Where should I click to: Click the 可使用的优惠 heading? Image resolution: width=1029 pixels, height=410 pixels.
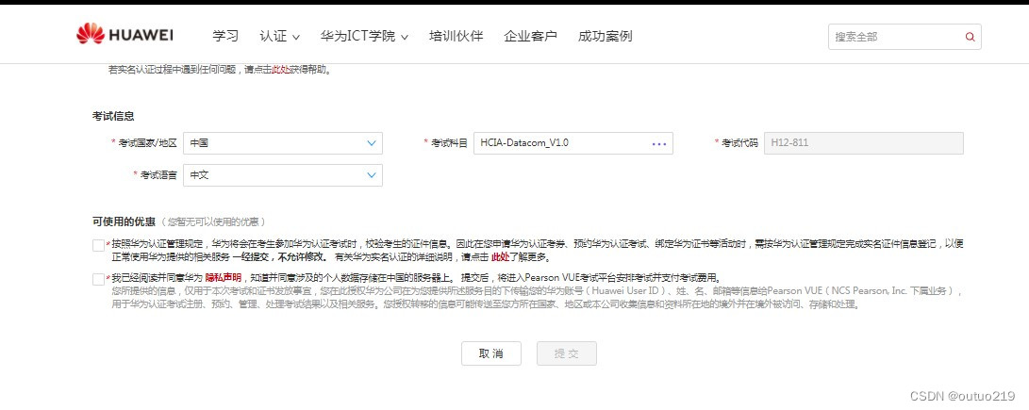tap(124, 221)
